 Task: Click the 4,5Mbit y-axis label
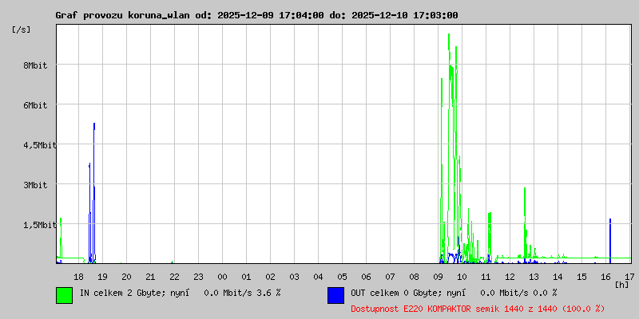coord(40,145)
